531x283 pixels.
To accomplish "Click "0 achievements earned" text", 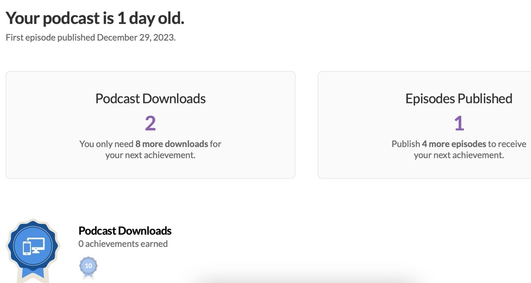I will click(123, 244).
